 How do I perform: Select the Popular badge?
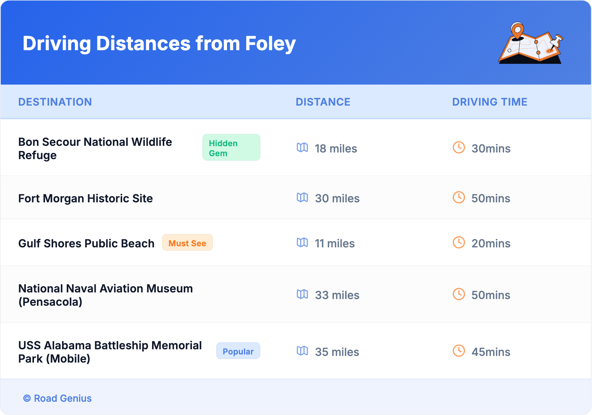238,351
